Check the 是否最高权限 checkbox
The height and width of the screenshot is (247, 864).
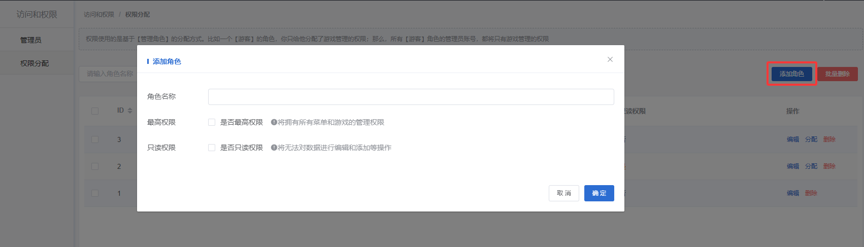click(x=212, y=122)
